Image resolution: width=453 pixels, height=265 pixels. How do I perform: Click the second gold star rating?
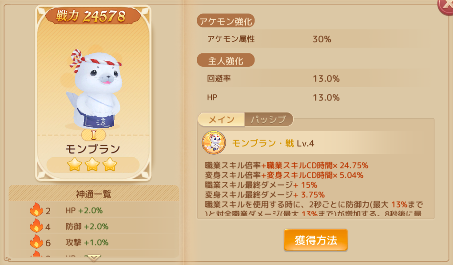tap(92, 165)
